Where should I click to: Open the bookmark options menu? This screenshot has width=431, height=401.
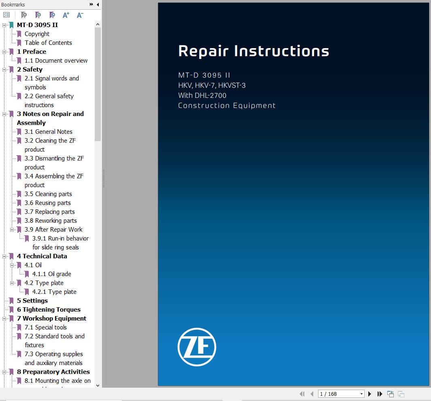pyautogui.click(x=6, y=15)
